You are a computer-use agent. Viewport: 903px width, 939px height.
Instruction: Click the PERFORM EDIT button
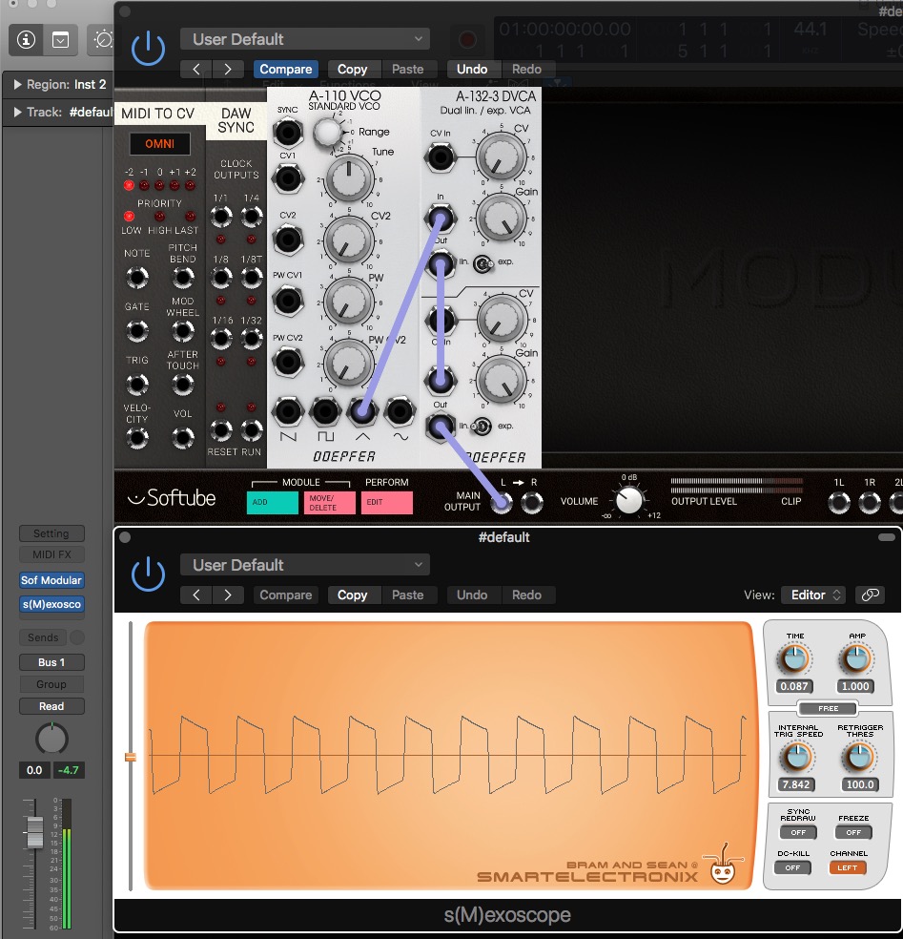click(386, 503)
